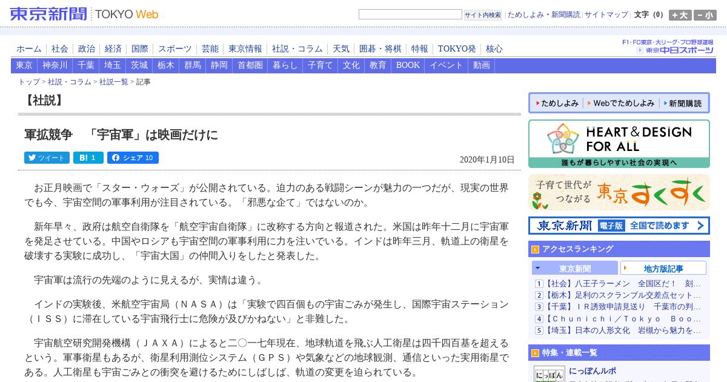Click the サイト内検索 button
The height and width of the screenshot is (382, 727).
483,15
